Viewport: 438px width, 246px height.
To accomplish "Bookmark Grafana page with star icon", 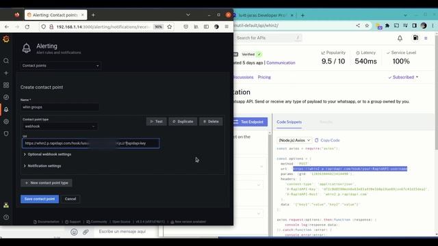I will pos(170,27).
